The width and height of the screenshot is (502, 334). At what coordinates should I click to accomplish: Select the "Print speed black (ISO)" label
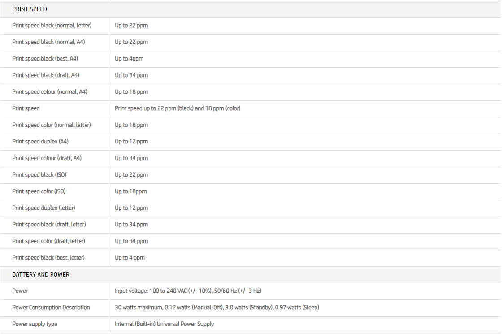click(x=39, y=175)
